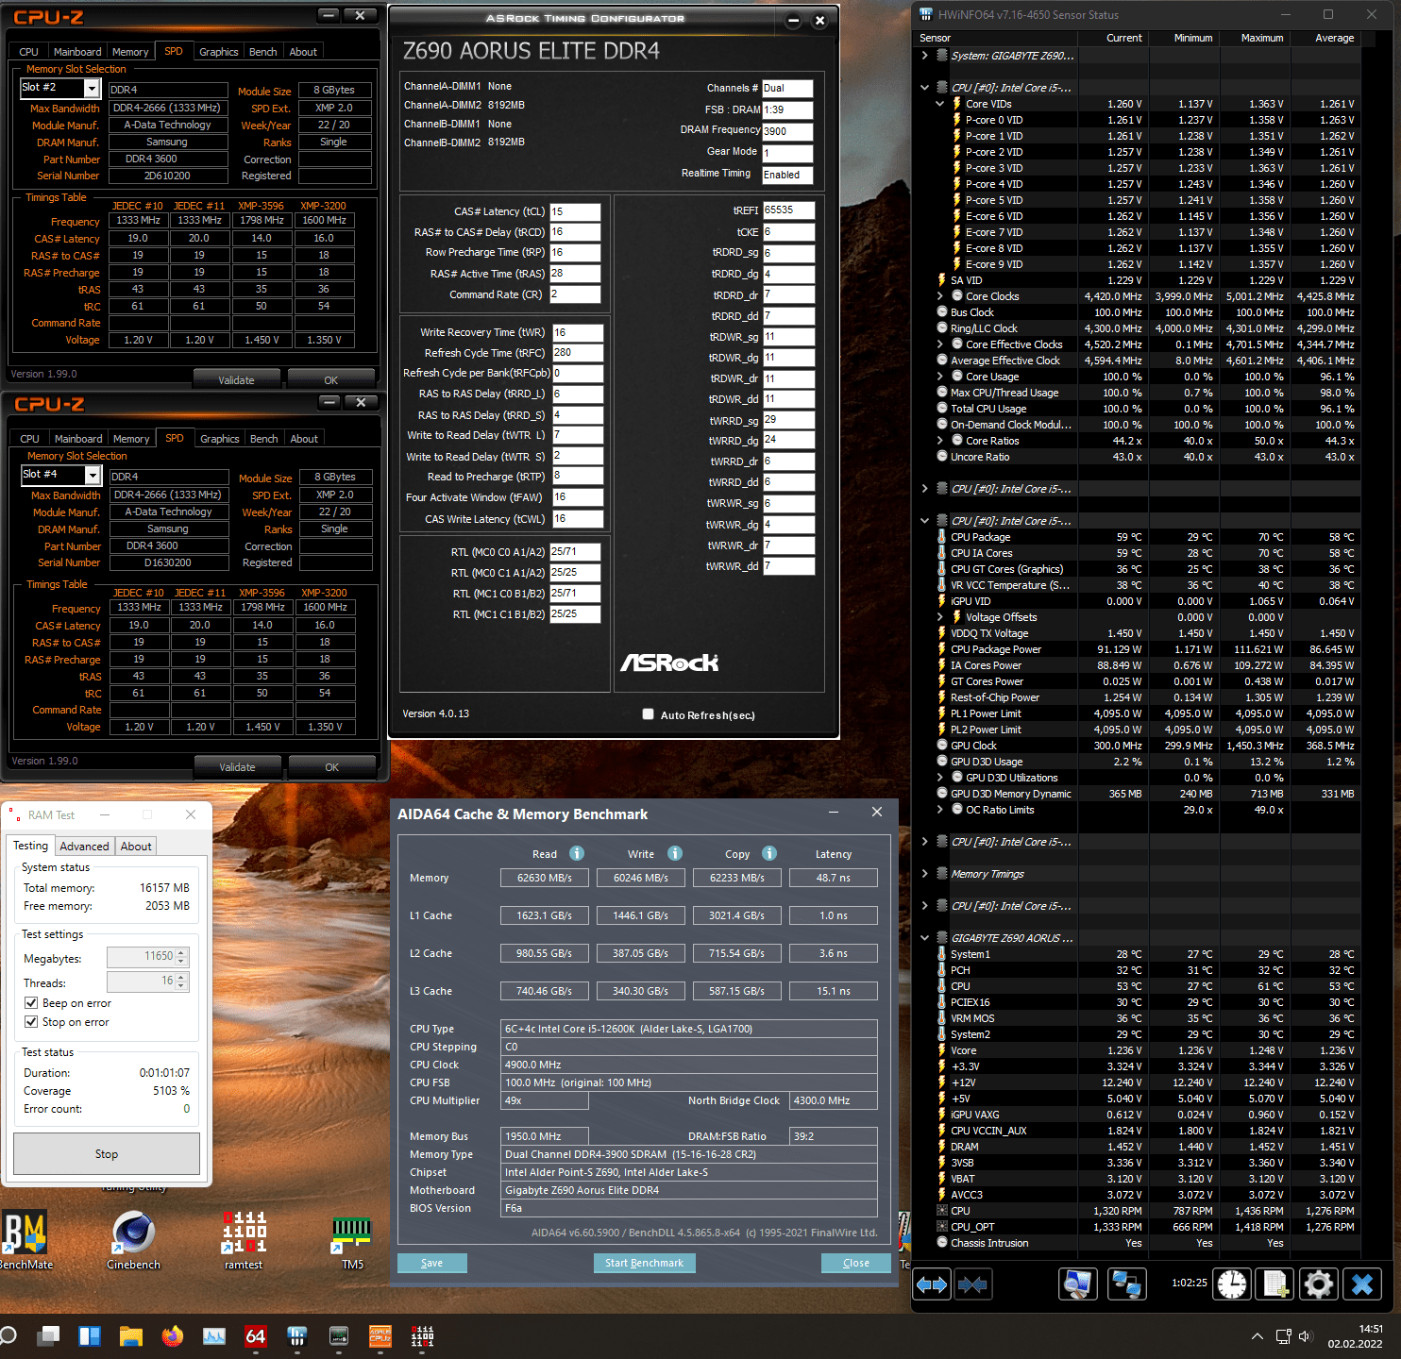Image resolution: width=1401 pixels, height=1359 pixels.
Task: Expand the Voltage Offsets node
Action: (940, 617)
